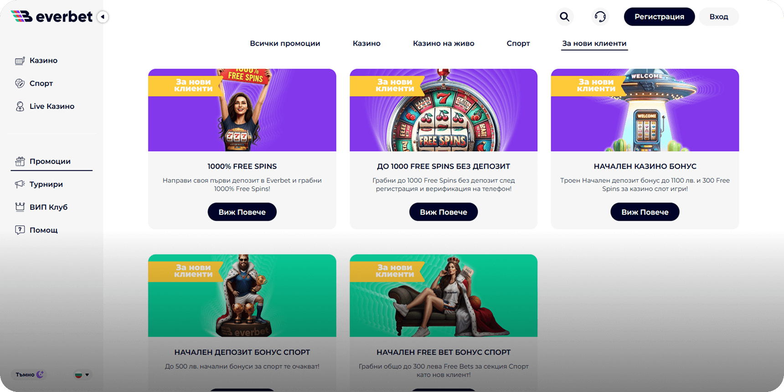Toggle the Тъмно dark mode switch
This screenshot has width=784, height=392.
[28, 375]
